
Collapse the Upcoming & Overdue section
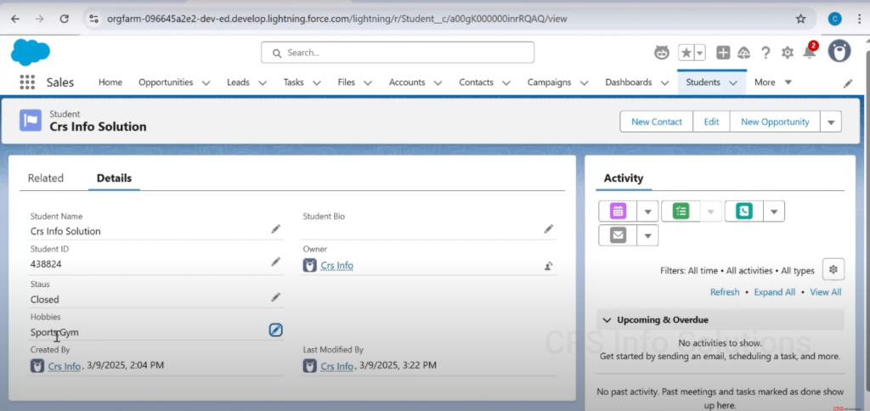click(607, 320)
